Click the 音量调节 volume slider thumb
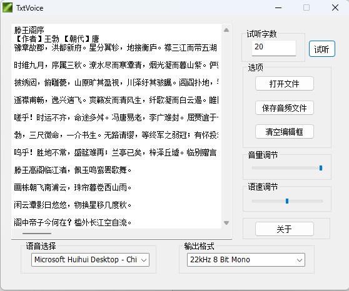This screenshot has width=349, height=291. coord(321,168)
